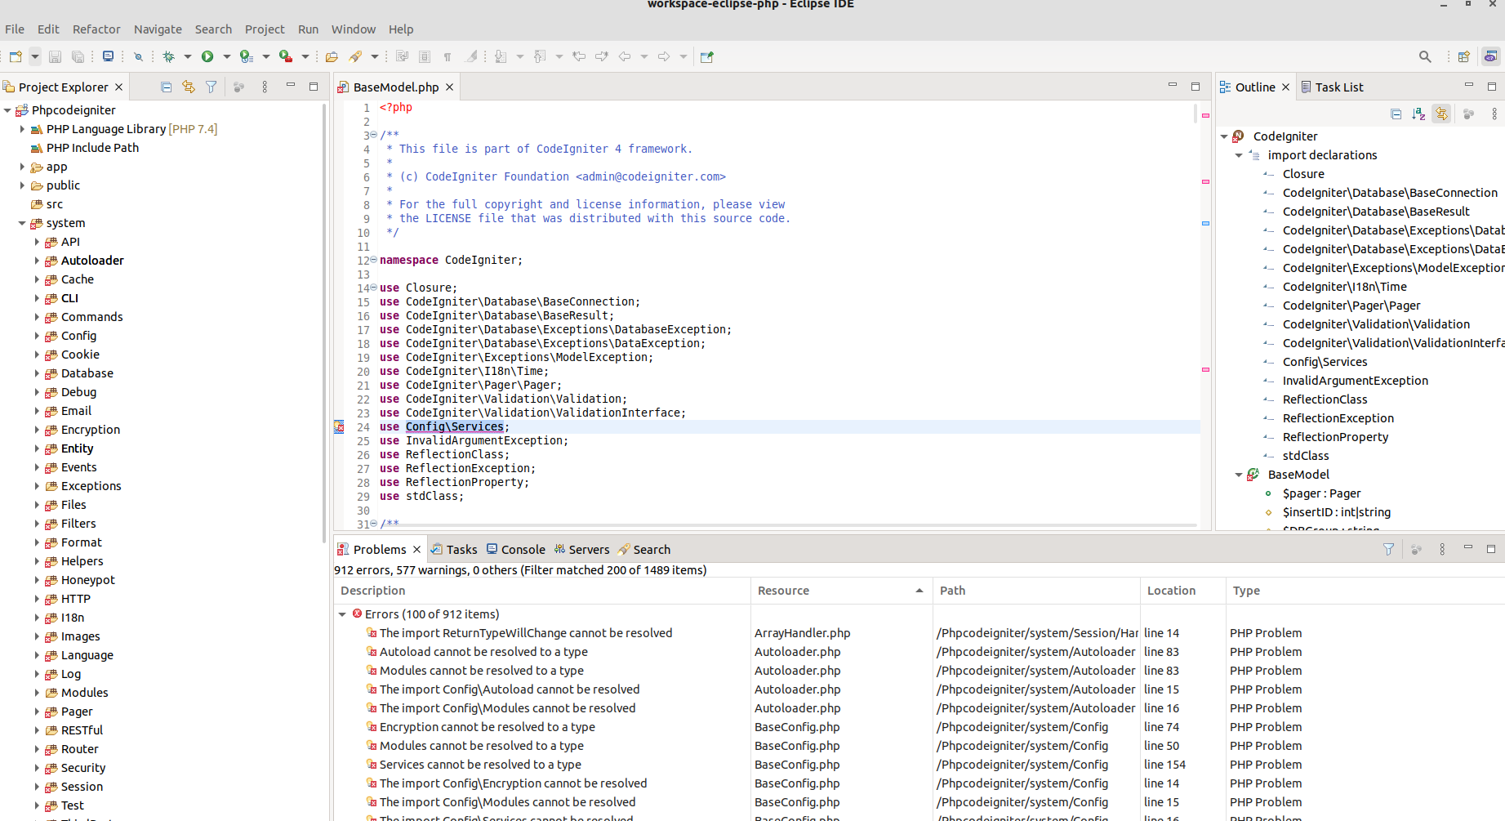
Task: Open Project Explorer view menu (three dots)
Action: click(x=265, y=87)
